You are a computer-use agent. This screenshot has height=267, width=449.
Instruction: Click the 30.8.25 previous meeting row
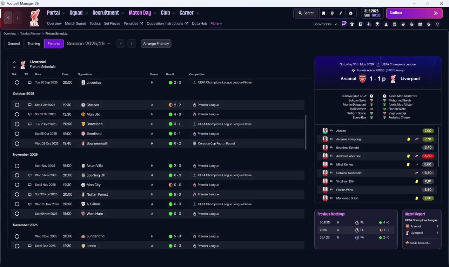click(356, 222)
